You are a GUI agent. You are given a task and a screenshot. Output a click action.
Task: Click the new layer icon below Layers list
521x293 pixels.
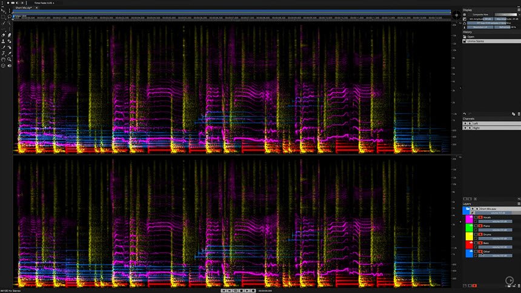pyautogui.click(x=514, y=286)
